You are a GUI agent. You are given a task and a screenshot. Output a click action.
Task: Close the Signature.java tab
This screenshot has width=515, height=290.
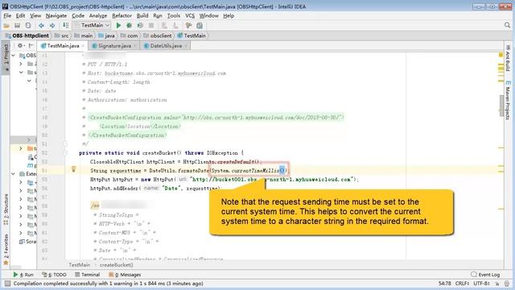coord(134,46)
